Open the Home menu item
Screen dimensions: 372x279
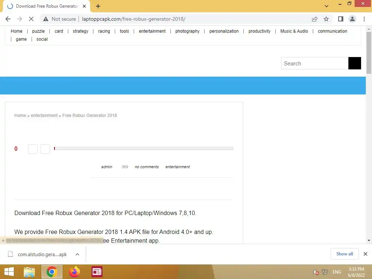(17, 31)
